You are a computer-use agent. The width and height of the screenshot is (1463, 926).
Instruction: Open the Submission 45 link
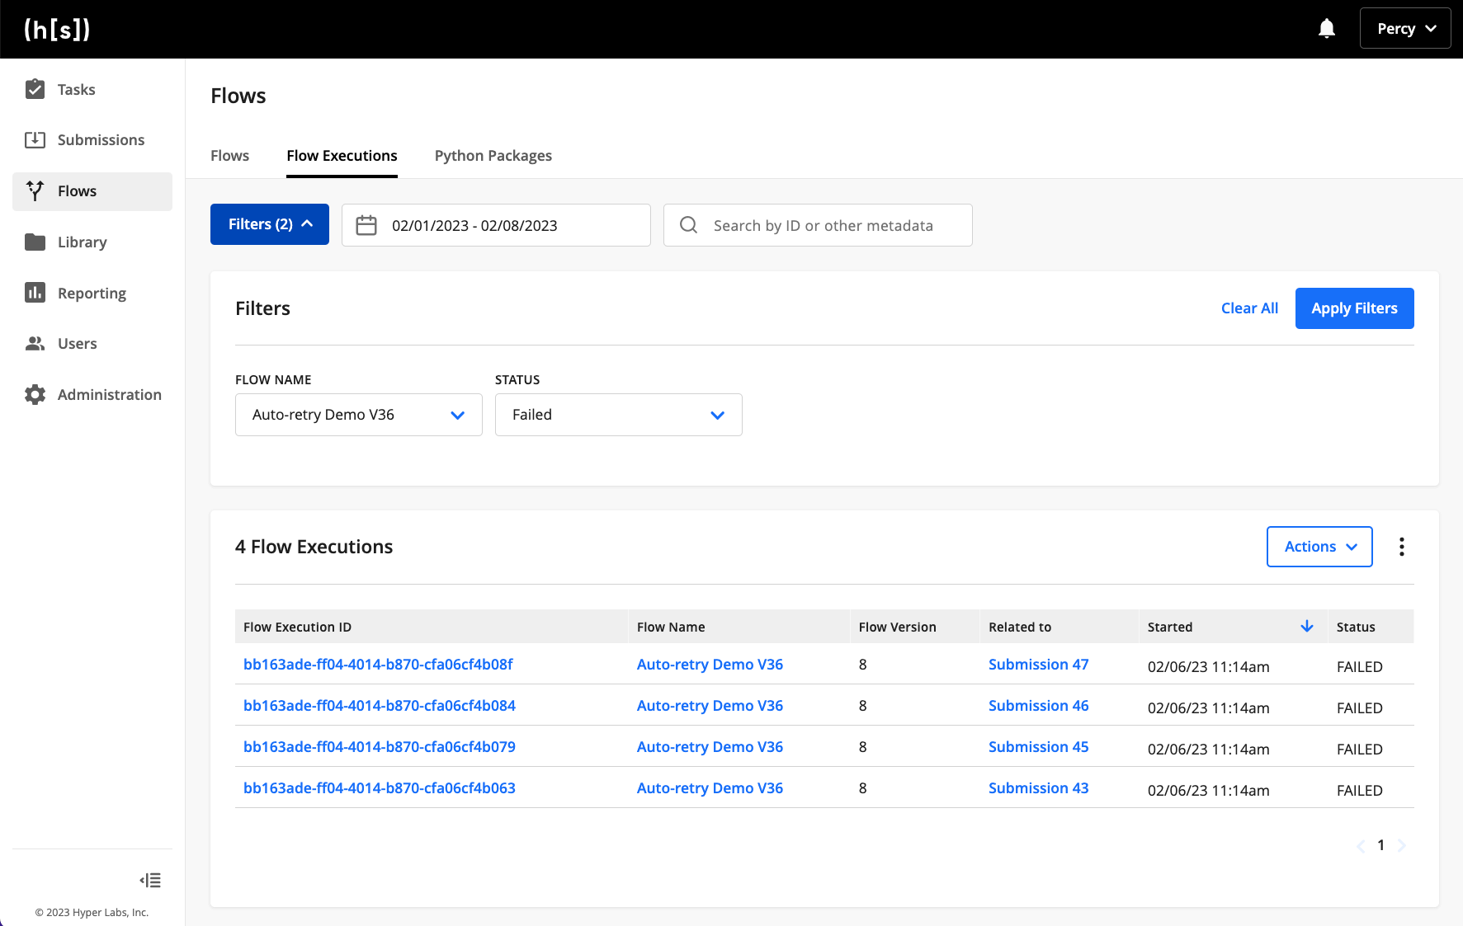pyautogui.click(x=1038, y=747)
